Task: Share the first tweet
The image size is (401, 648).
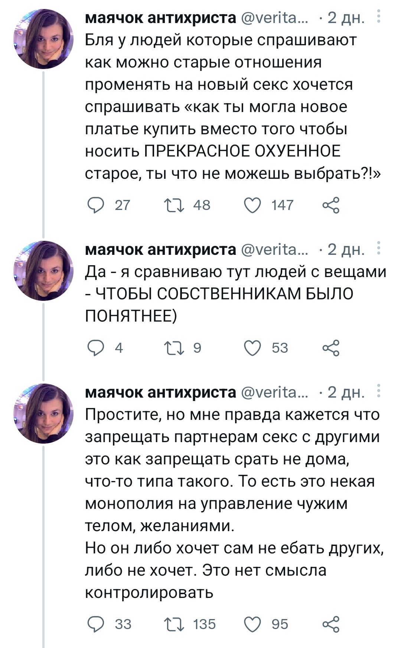Action: (330, 205)
